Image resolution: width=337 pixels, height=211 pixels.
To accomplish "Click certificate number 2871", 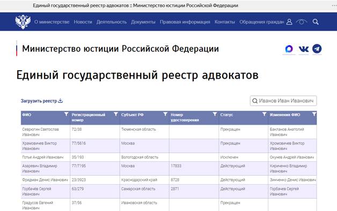I will (175, 189).
